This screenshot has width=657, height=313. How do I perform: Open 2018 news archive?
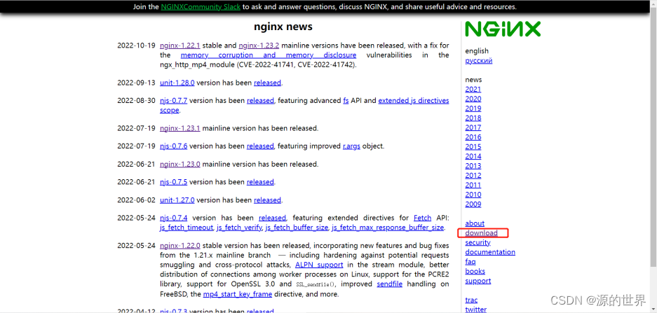(x=473, y=118)
